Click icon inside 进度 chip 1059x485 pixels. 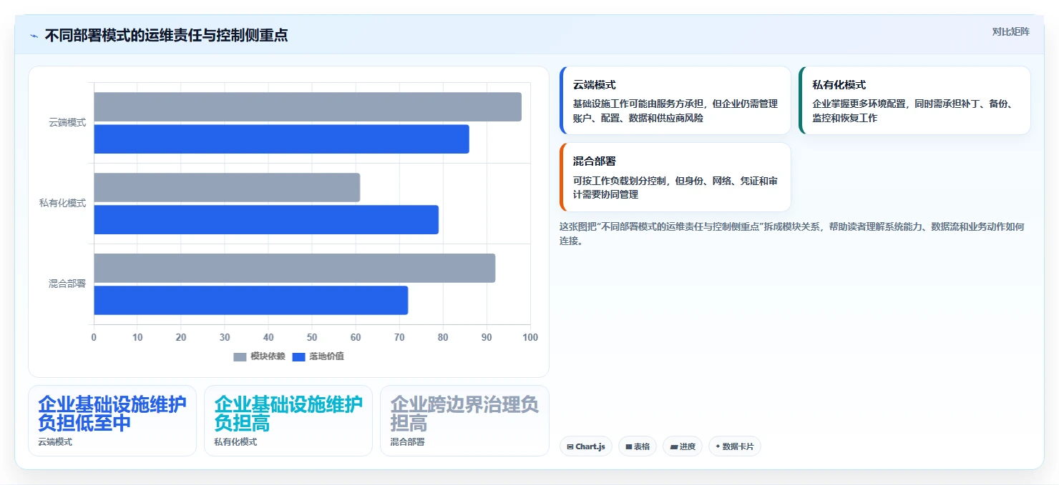click(674, 447)
